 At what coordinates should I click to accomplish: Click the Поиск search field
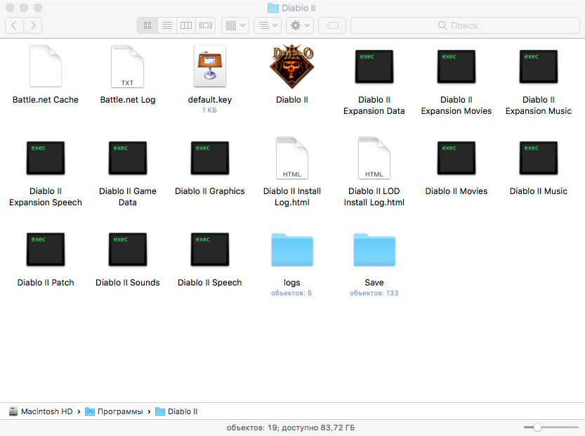pos(465,25)
